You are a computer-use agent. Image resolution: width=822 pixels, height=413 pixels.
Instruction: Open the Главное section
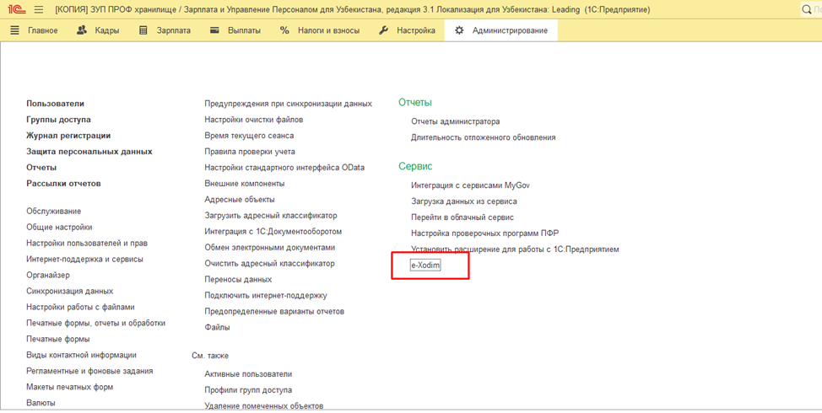pyautogui.click(x=42, y=30)
